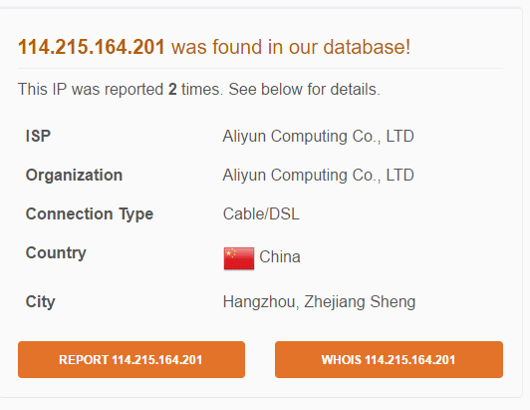Click 'This IP was reported' sentence start
Image resolution: width=530 pixels, height=410 pixels.
click(91, 90)
